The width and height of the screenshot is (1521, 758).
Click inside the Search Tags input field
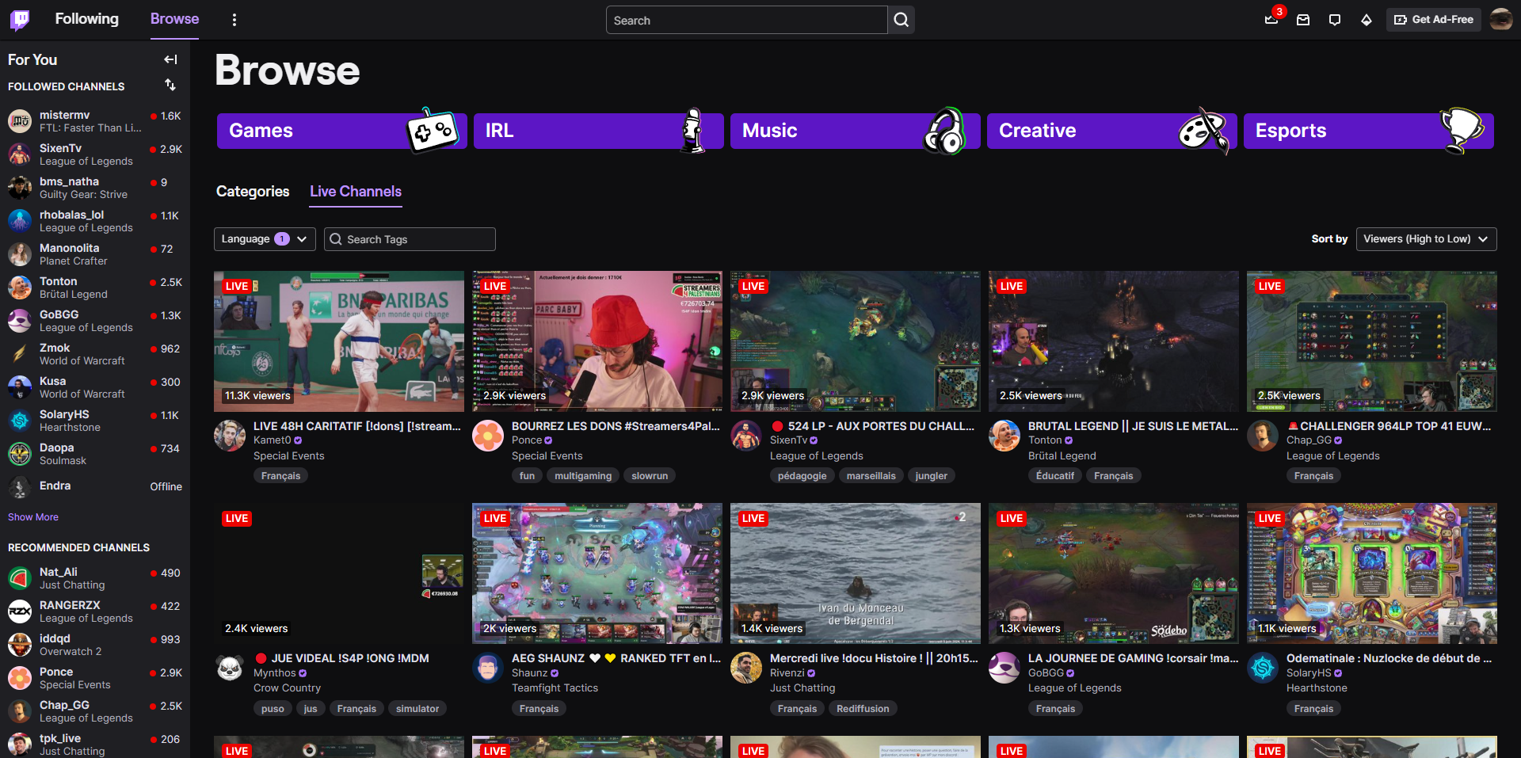point(409,238)
